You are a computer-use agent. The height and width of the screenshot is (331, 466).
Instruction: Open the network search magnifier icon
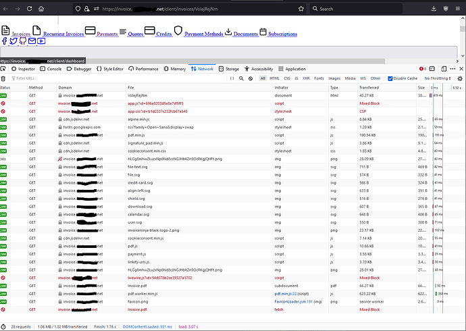241,78
